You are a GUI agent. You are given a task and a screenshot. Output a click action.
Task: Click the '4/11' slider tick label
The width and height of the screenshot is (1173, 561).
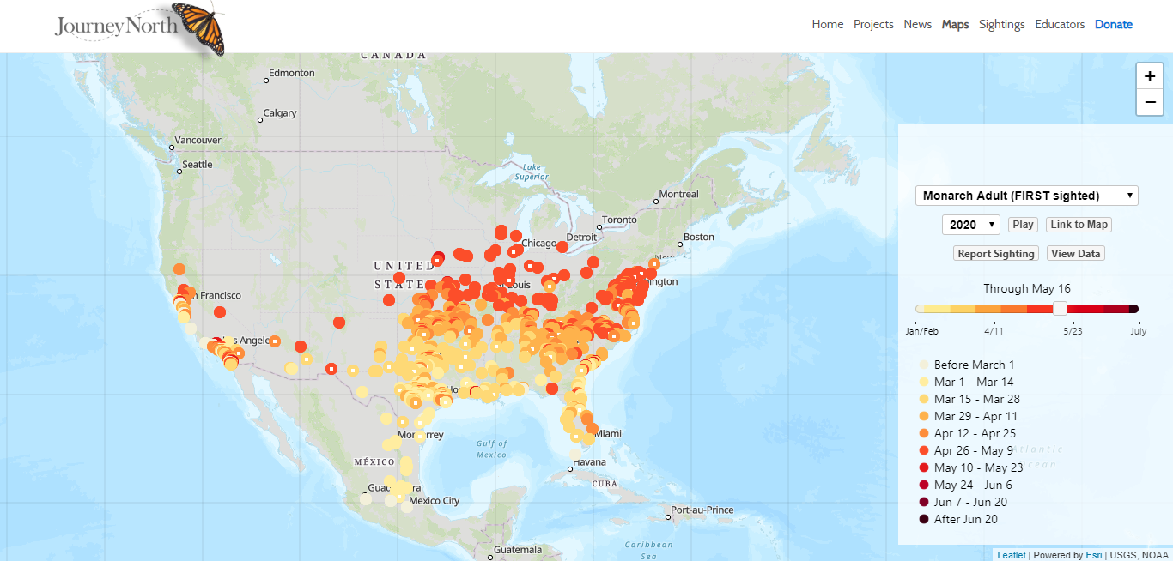pos(994,331)
